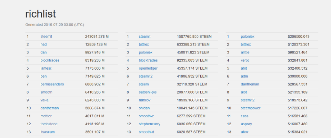Select the berniesanders account link
The height and width of the screenshot is (138, 331).
click(52, 84)
